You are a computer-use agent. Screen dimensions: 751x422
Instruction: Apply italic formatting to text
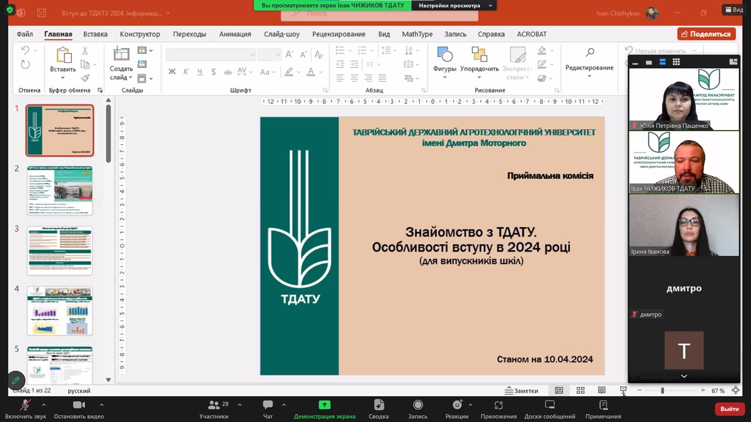(186, 72)
